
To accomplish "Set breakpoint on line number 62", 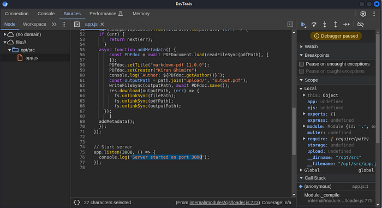I will point(82,85).
